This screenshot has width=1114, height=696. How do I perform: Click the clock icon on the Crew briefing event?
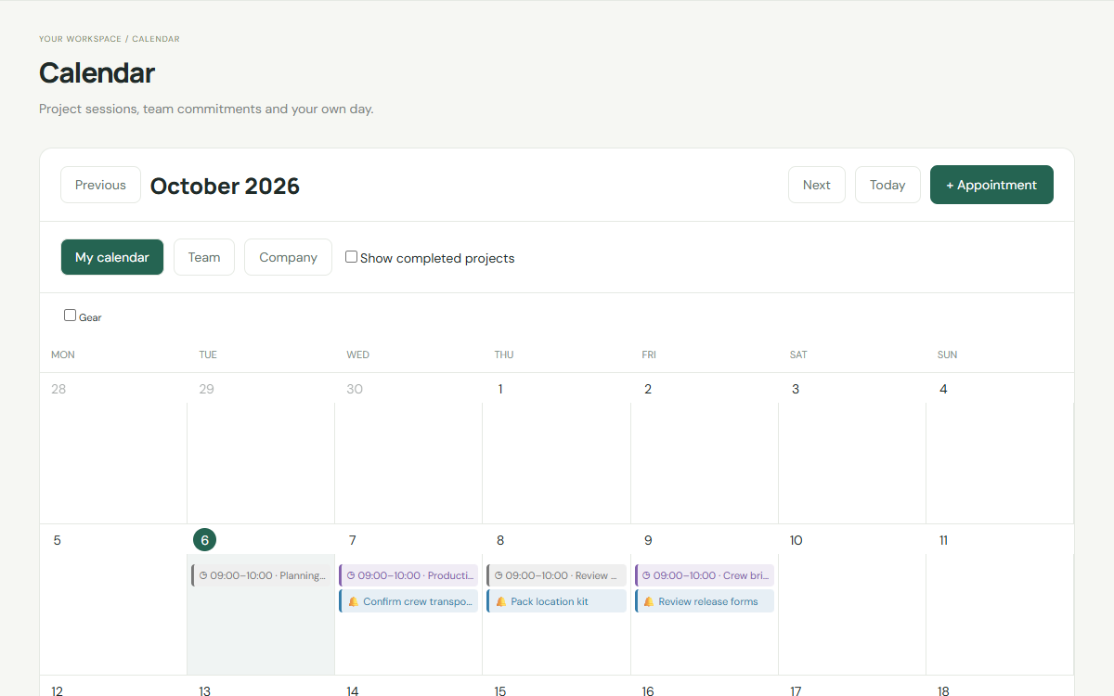tap(647, 575)
